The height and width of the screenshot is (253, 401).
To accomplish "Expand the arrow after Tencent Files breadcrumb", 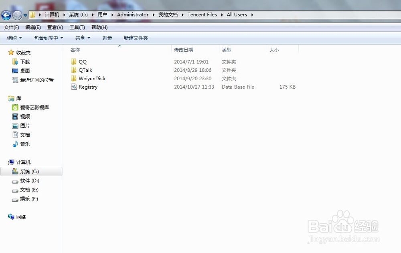I will 222,15.
